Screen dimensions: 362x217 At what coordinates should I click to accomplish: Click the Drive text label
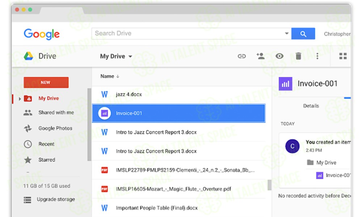[x=47, y=56]
